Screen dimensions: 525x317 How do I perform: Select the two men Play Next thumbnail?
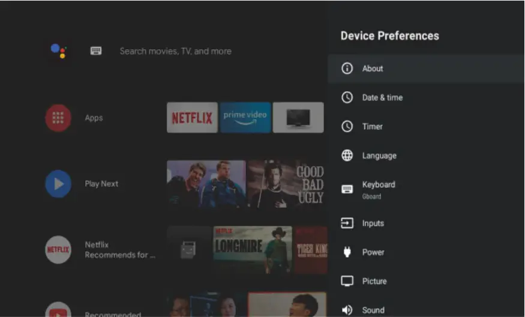pyautogui.click(x=206, y=184)
